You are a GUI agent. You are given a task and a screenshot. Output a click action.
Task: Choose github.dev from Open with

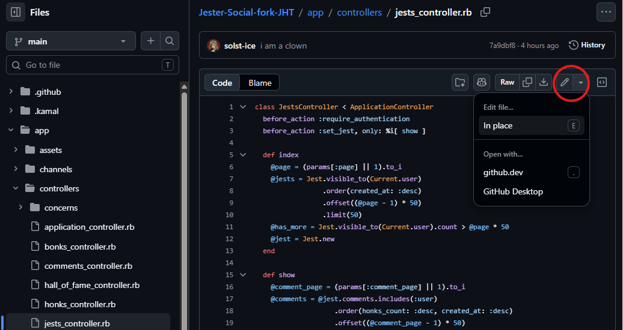[531, 173]
